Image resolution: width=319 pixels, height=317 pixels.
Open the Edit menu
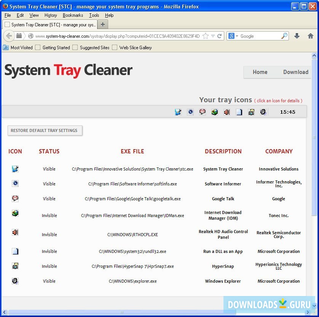pos(20,15)
